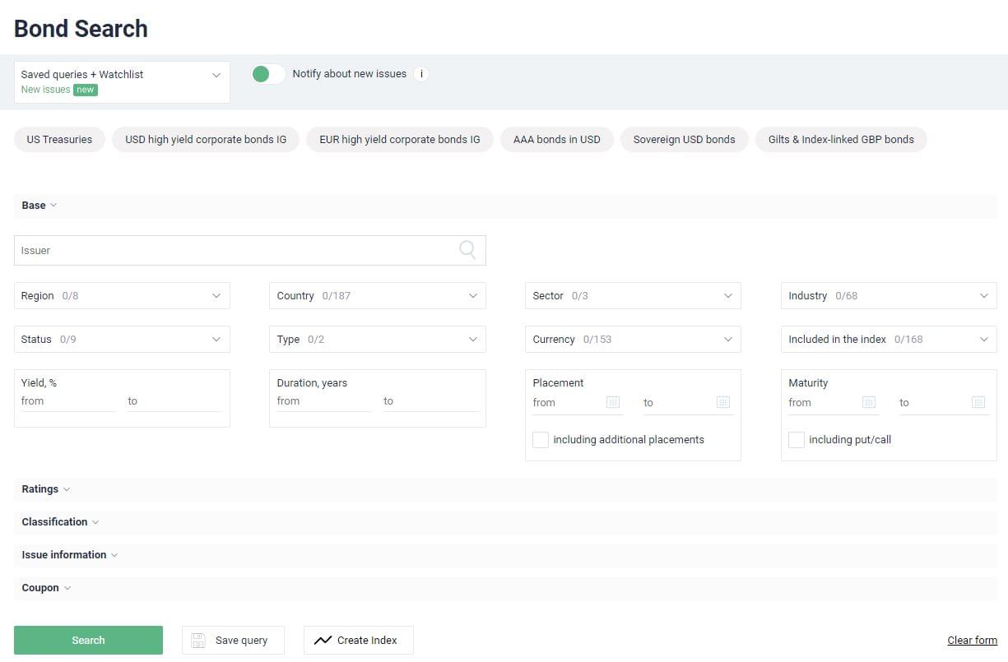This screenshot has height=662, width=1008.
Task: Open the Country dropdown
Action: [x=377, y=296]
